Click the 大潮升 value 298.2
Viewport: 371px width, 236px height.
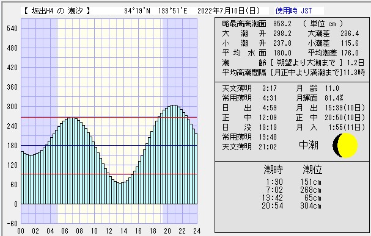pos(282,34)
